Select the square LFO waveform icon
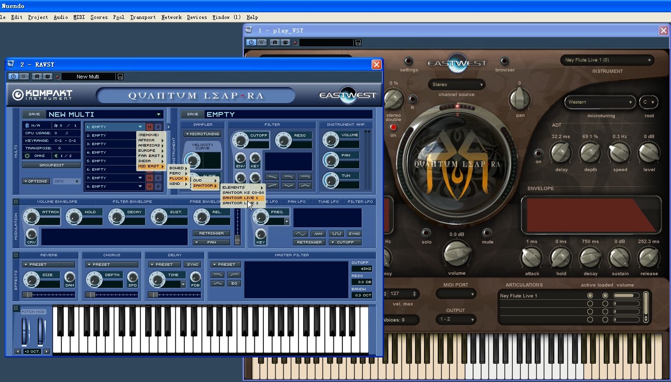 (x=336, y=234)
